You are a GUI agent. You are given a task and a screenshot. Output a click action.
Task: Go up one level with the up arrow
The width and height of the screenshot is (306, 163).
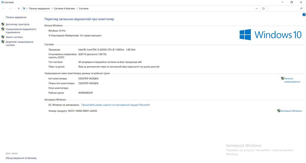pyautogui.click(x=19, y=9)
